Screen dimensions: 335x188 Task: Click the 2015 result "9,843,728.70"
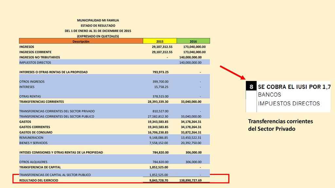pos(159,180)
